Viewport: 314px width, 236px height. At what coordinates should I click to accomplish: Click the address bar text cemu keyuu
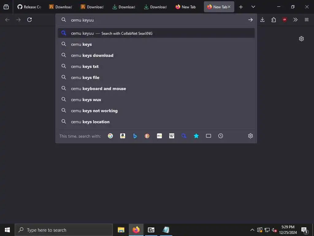tap(82, 20)
